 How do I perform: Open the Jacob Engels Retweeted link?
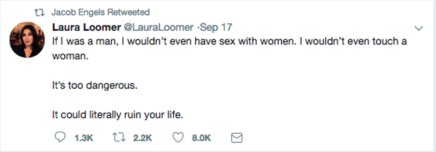pyautogui.click(x=100, y=12)
